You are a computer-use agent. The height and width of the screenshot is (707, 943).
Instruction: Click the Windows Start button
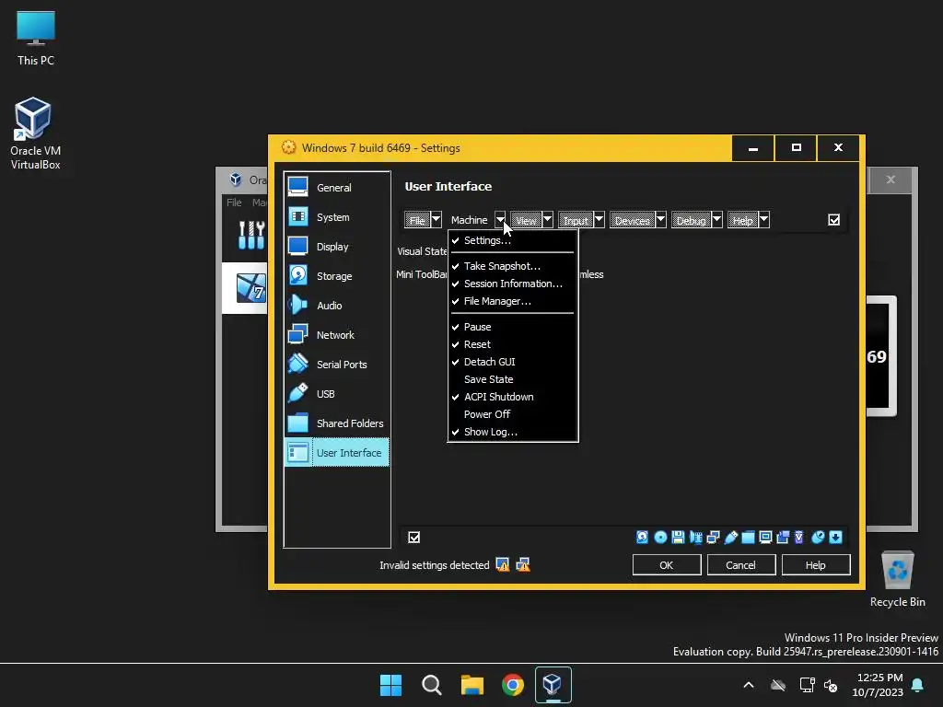click(x=390, y=685)
